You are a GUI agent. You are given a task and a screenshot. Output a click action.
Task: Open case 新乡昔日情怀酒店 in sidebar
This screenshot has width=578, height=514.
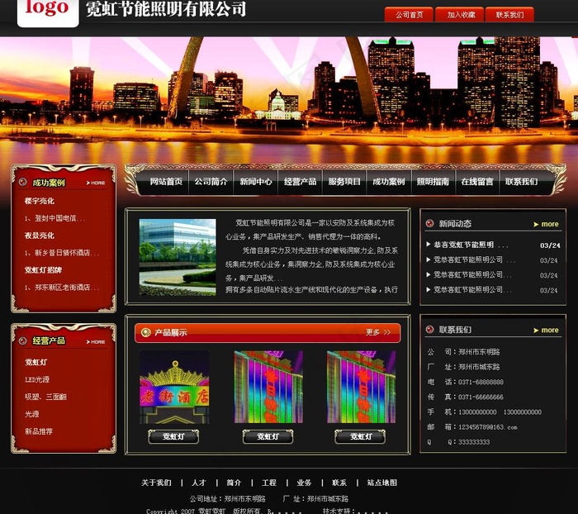pyautogui.click(x=62, y=253)
